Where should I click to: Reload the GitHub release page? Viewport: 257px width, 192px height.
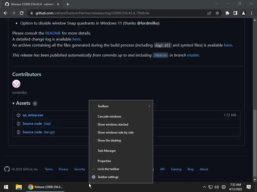(22, 13)
